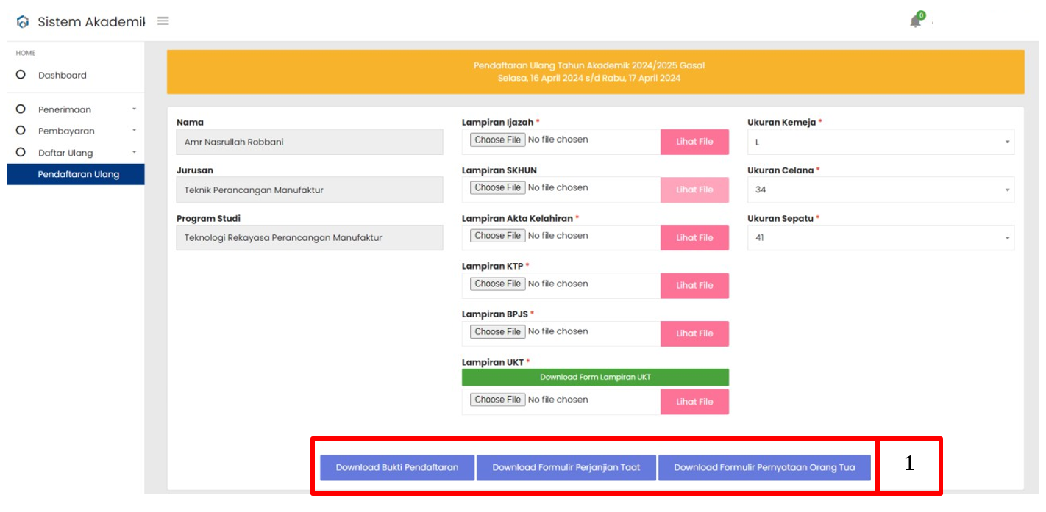Click Download Bukti Pendaftaran button
Image resolution: width=1046 pixels, height=512 pixels.
[x=397, y=467]
